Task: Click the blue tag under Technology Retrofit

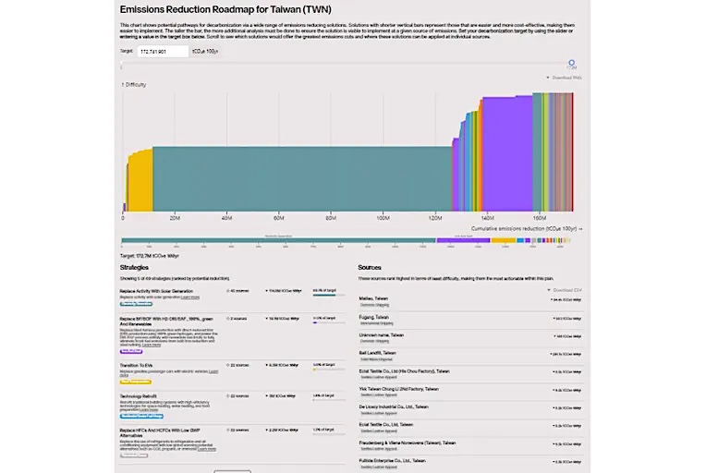Action: [x=141, y=417]
